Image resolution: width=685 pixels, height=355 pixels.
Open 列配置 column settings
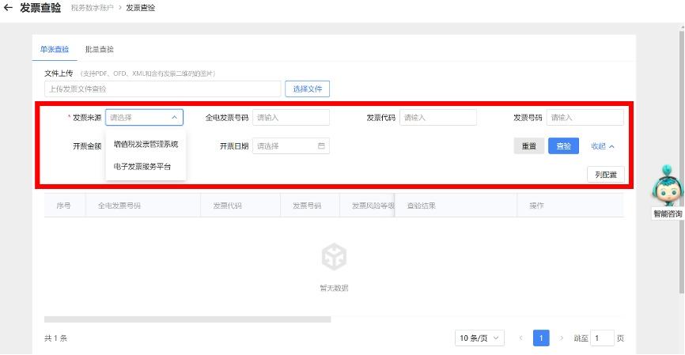pos(605,175)
